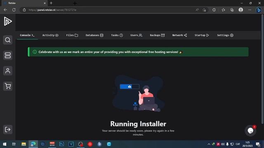Viewport: 264px width, 148px height.
Task: Switch to the Console tab
Action: coord(27,35)
